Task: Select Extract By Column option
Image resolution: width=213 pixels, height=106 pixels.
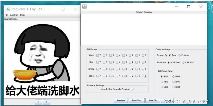Action: pyautogui.click(x=179, y=55)
